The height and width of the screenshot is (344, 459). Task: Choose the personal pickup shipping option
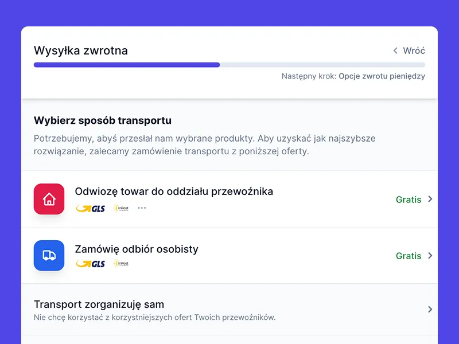pyautogui.click(x=135, y=249)
